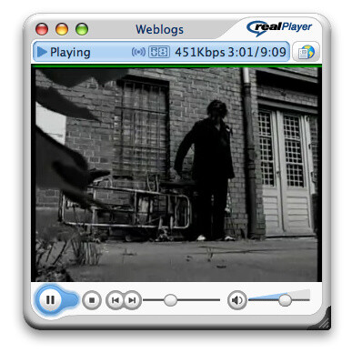
Task: Click the seek track right of the knob
Action: point(198,300)
